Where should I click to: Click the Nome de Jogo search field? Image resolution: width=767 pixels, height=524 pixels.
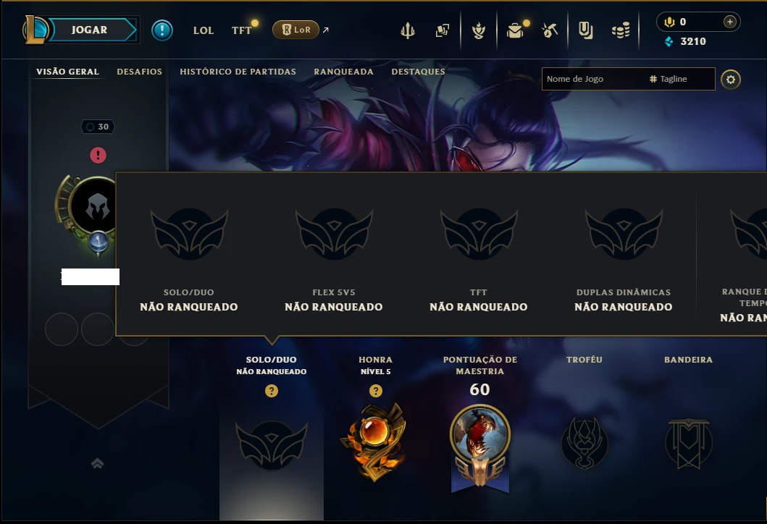pos(628,79)
